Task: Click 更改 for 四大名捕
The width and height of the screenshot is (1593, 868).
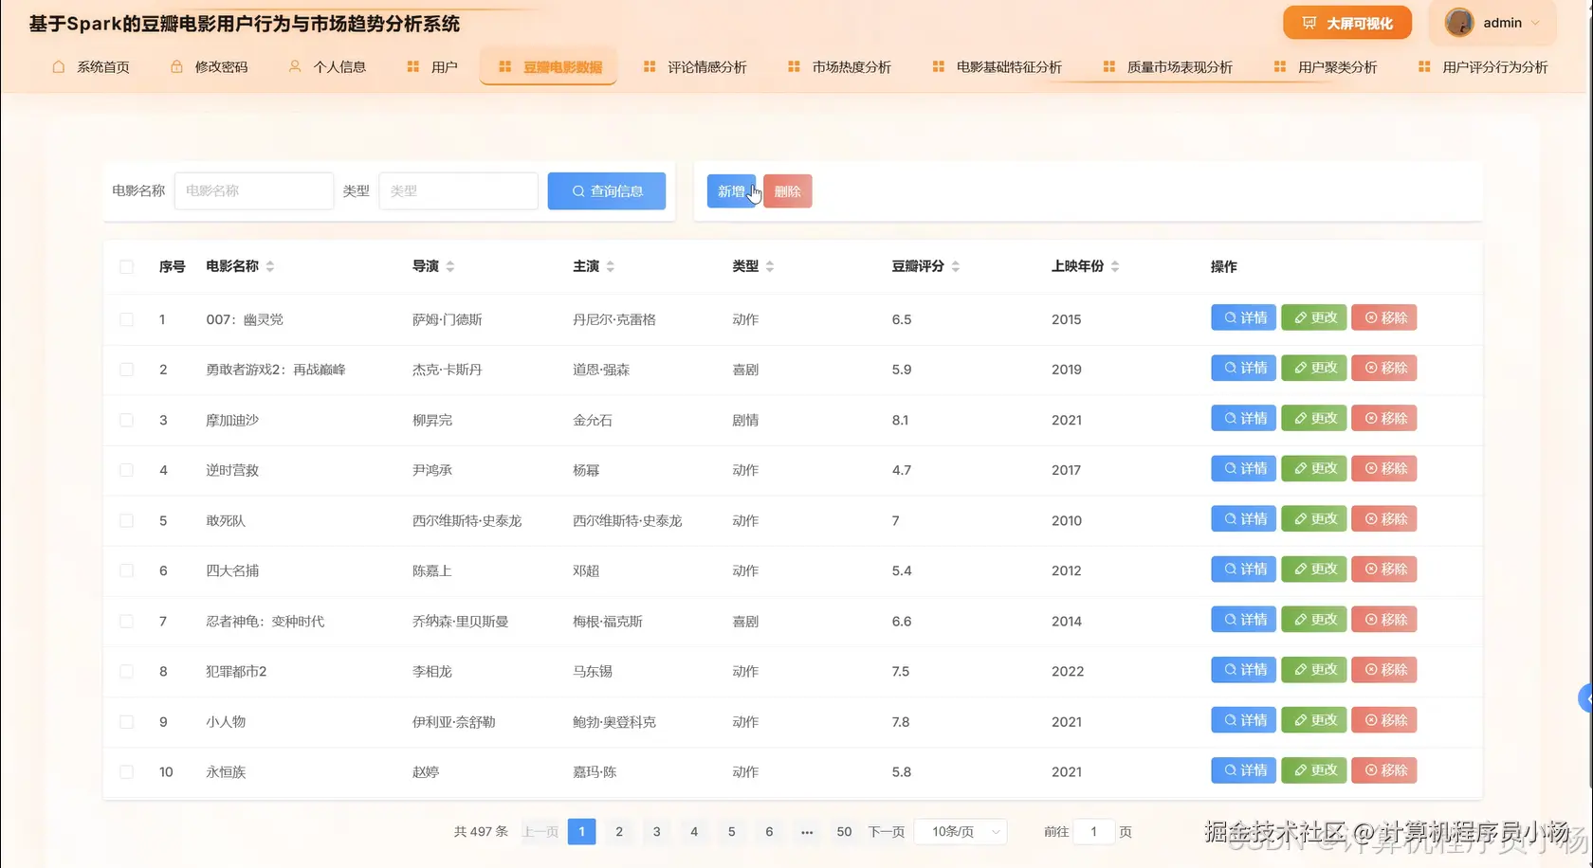Action: coord(1314,569)
